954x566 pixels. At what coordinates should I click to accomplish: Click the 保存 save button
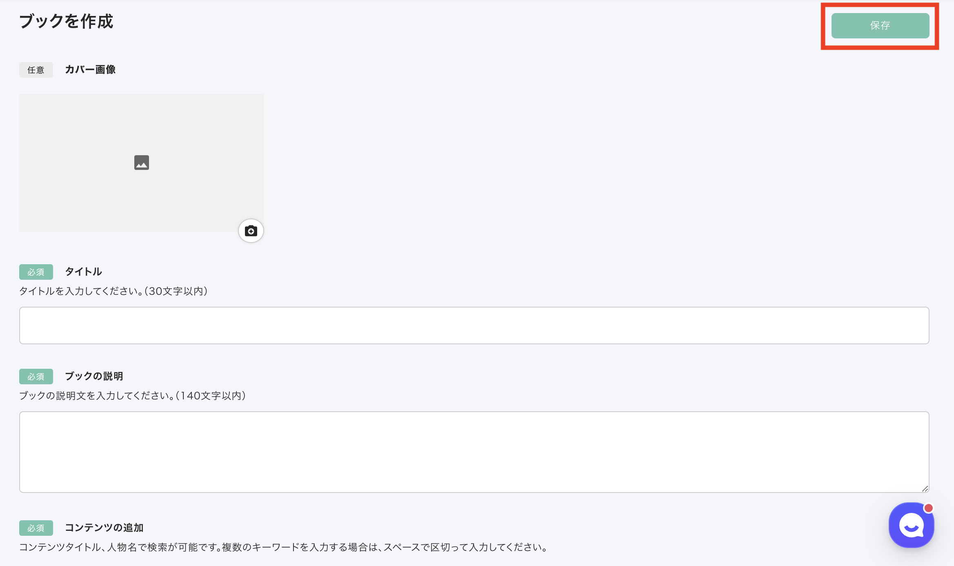coord(880,26)
